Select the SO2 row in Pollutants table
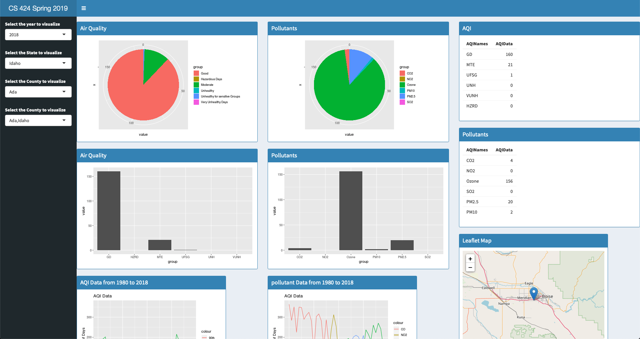 tap(489, 191)
